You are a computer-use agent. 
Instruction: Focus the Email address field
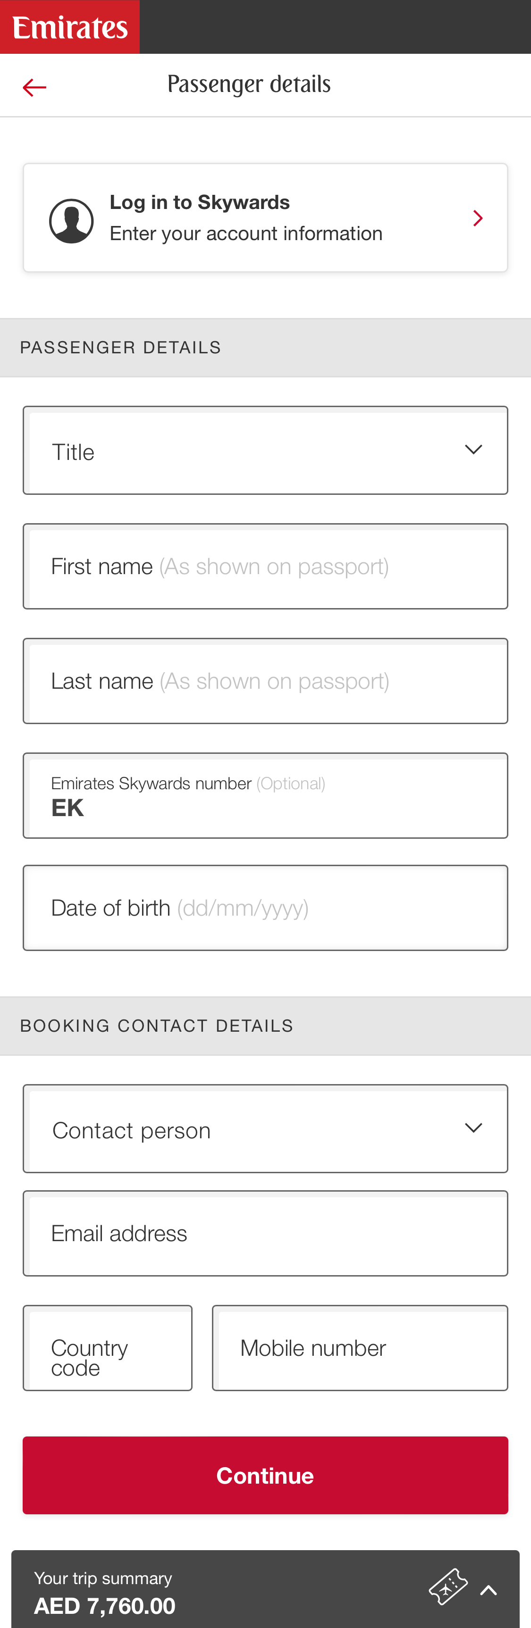265,1232
